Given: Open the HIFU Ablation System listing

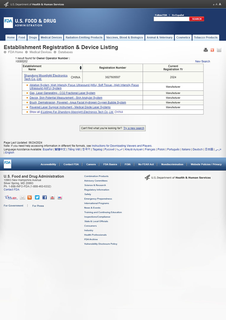Looking at the screenshot, I should point(84,87).
